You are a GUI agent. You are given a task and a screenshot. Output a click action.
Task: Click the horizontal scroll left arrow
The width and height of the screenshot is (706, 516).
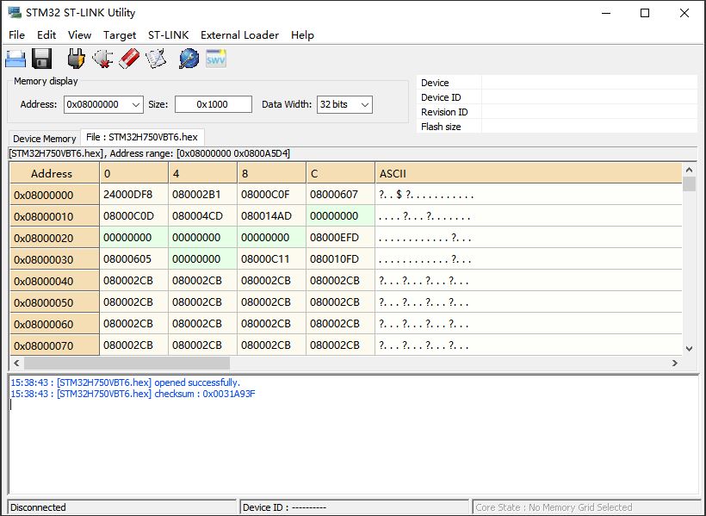point(16,363)
